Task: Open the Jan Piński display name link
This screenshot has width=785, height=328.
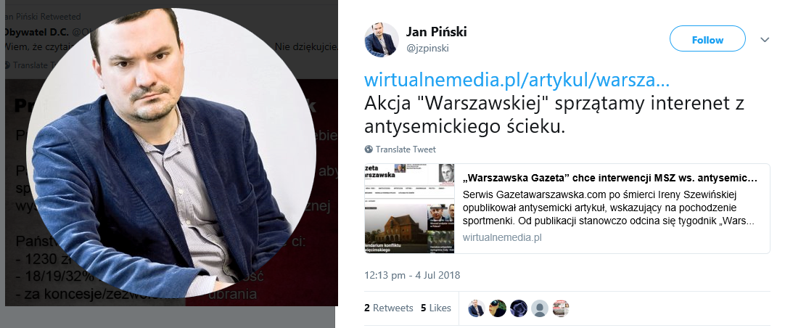Action: (x=436, y=32)
